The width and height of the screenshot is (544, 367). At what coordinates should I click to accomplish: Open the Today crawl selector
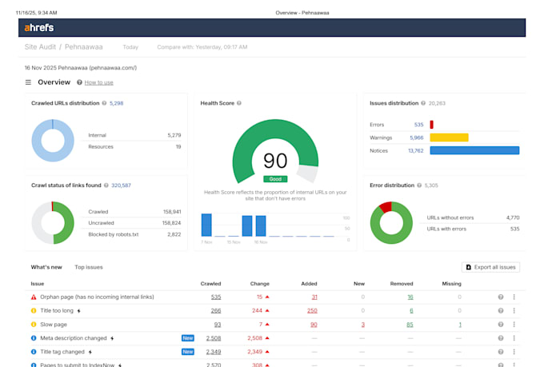click(x=130, y=47)
